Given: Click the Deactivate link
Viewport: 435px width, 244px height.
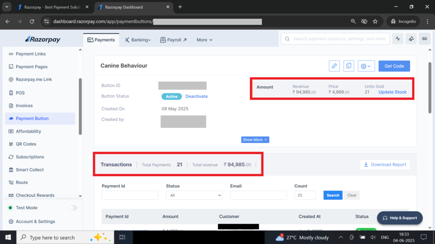Looking at the screenshot, I should pos(197,96).
